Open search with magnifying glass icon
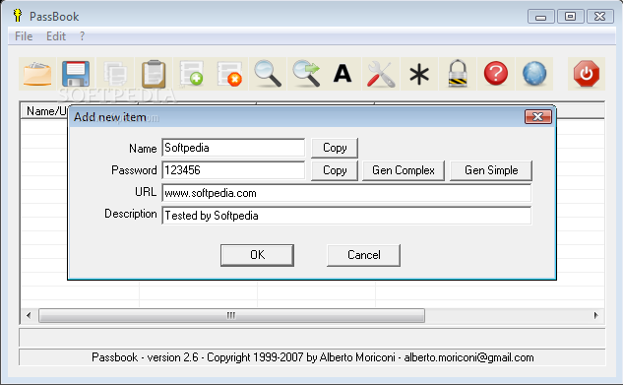623x385 pixels. click(x=268, y=74)
